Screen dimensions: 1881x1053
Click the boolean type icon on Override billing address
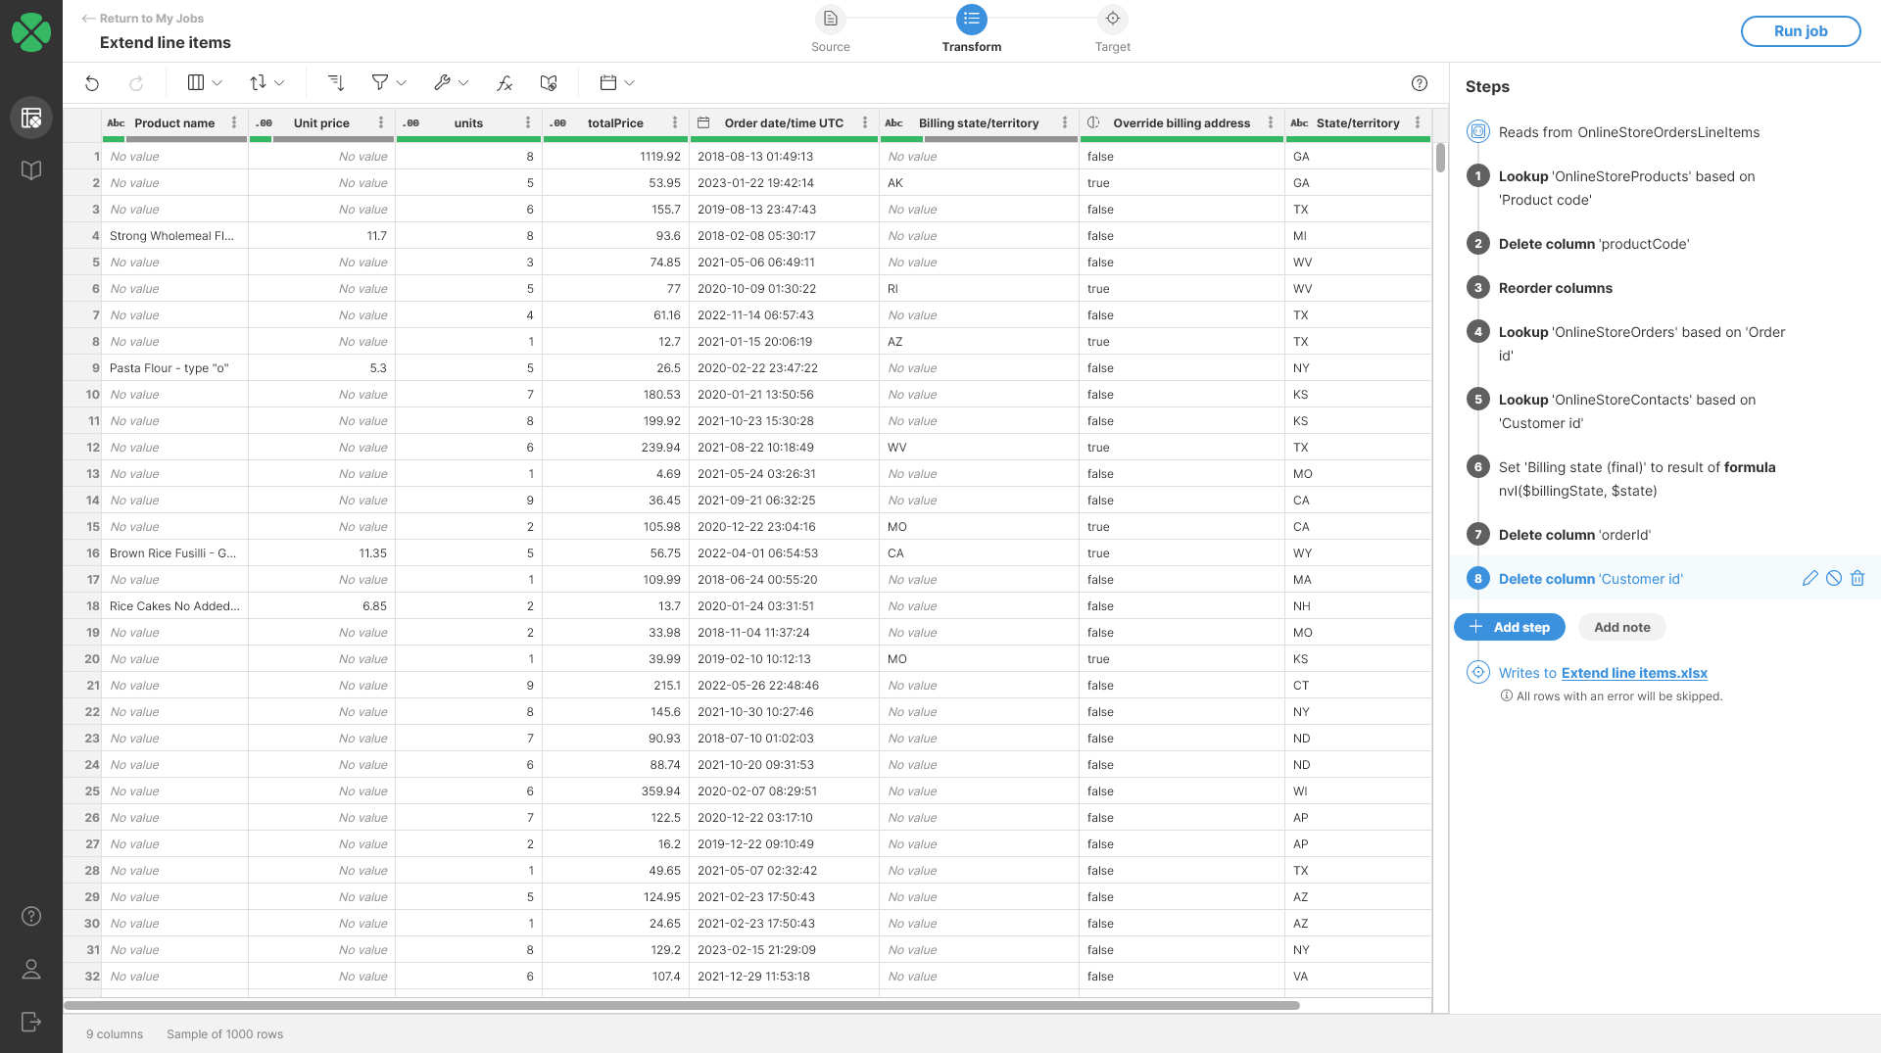[x=1093, y=122]
